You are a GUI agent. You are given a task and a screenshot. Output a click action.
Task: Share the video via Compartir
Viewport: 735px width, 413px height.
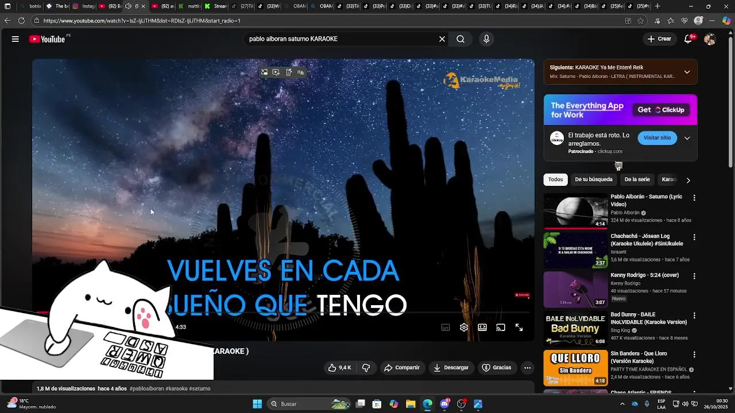[x=402, y=368]
